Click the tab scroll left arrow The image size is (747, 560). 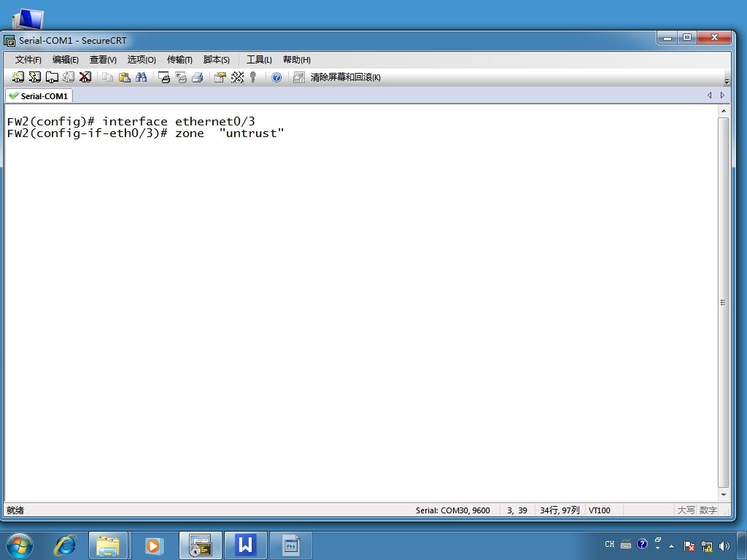pyautogui.click(x=709, y=96)
